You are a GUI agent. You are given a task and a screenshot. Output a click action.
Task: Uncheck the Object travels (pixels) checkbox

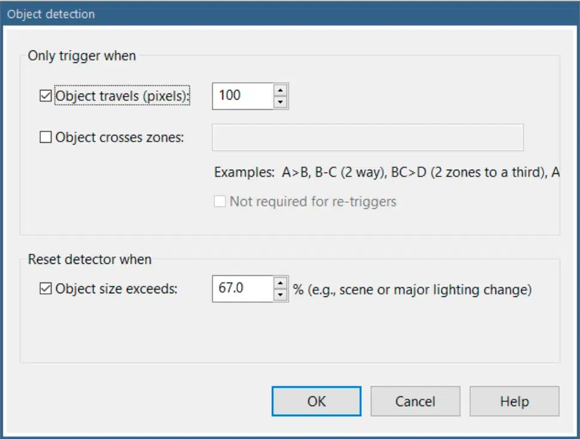click(x=46, y=96)
